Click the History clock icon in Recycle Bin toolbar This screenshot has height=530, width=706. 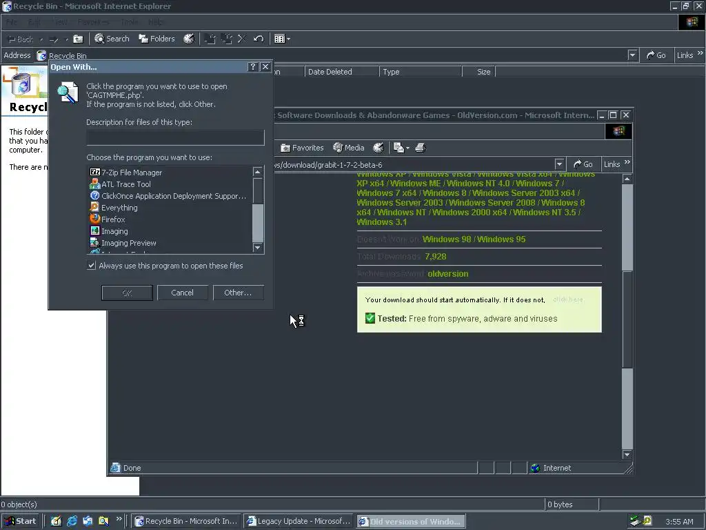click(x=189, y=39)
